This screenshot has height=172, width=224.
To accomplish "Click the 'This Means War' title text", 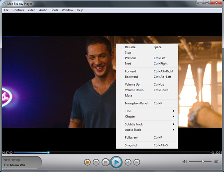I will pyautogui.click(x=14, y=165).
